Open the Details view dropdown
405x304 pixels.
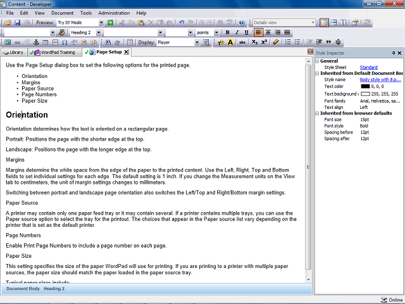tap(313, 23)
